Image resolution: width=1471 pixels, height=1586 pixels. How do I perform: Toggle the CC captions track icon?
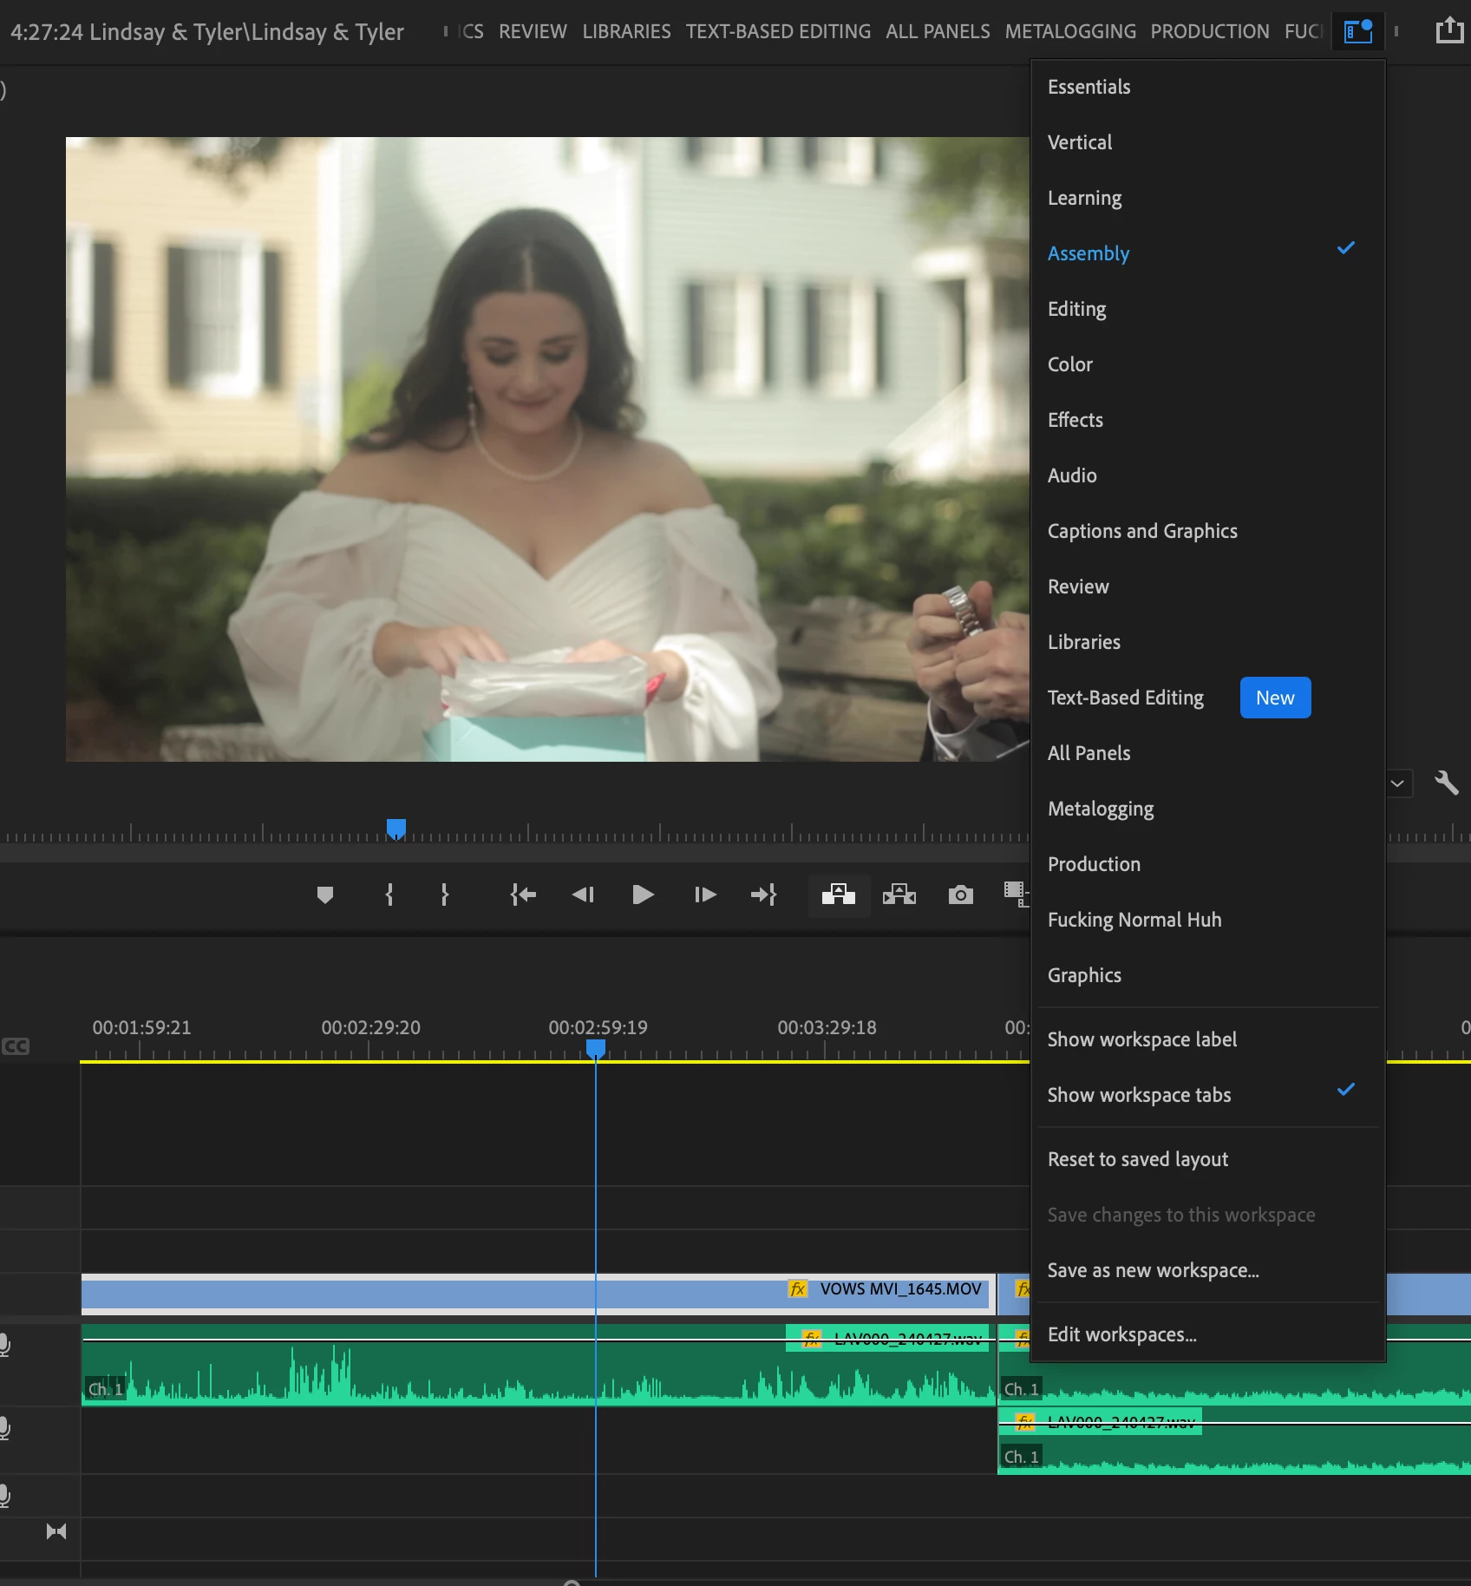pos(16,1046)
